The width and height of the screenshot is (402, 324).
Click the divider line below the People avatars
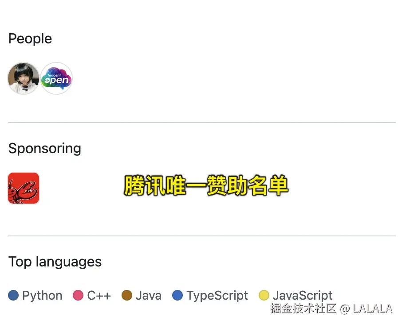tap(201, 123)
